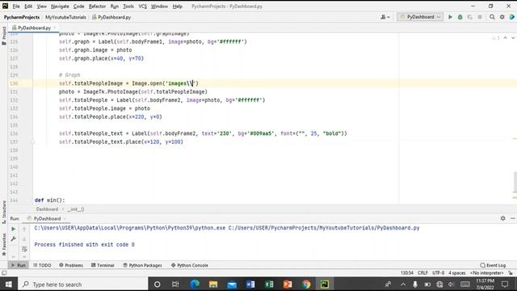Open Google Chrome from the taskbar

[x=306, y=285]
